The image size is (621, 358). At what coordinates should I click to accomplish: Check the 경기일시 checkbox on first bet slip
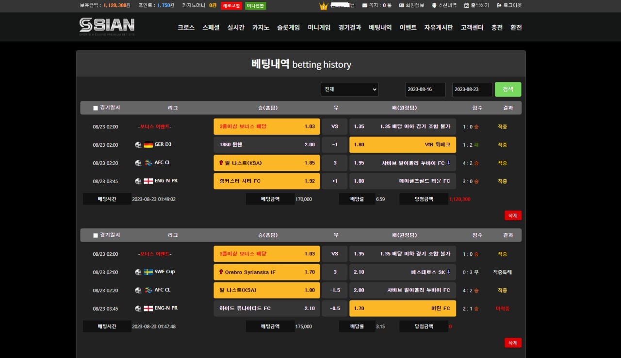[x=96, y=108]
